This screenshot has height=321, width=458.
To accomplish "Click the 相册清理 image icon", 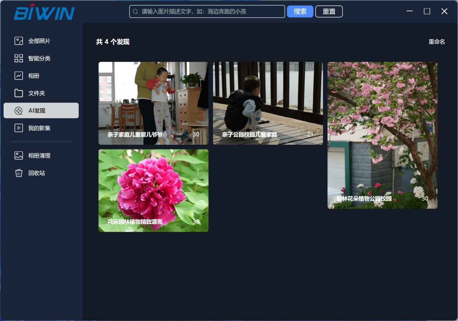I will click(x=18, y=155).
